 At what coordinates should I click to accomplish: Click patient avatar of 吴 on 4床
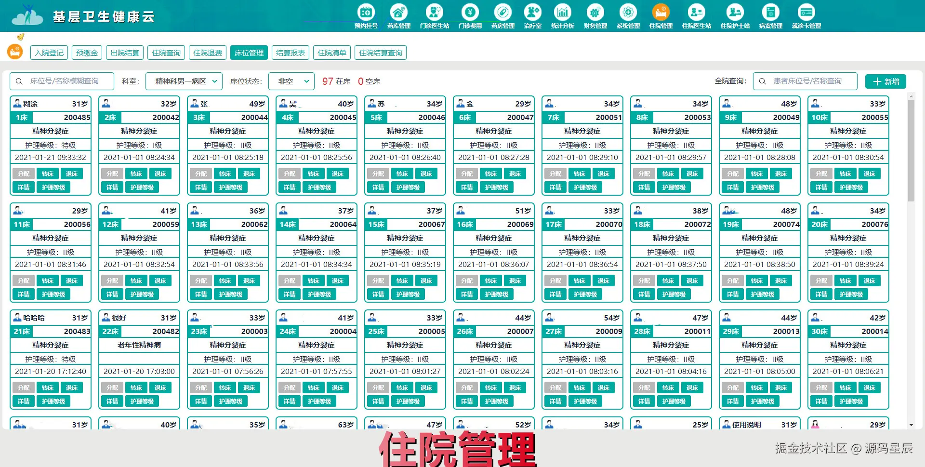click(283, 103)
